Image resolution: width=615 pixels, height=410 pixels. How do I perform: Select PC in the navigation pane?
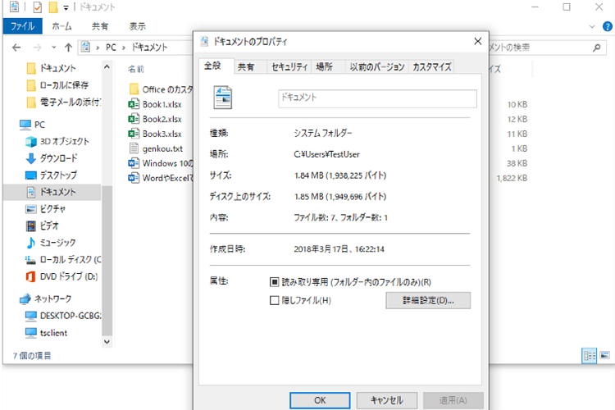[32, 125]
